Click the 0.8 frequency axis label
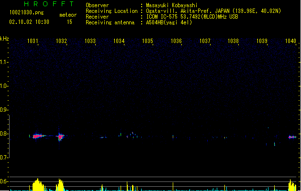 (4, 134)
